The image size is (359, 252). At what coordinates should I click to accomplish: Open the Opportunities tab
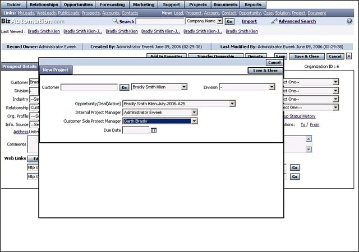coord(79,4)
